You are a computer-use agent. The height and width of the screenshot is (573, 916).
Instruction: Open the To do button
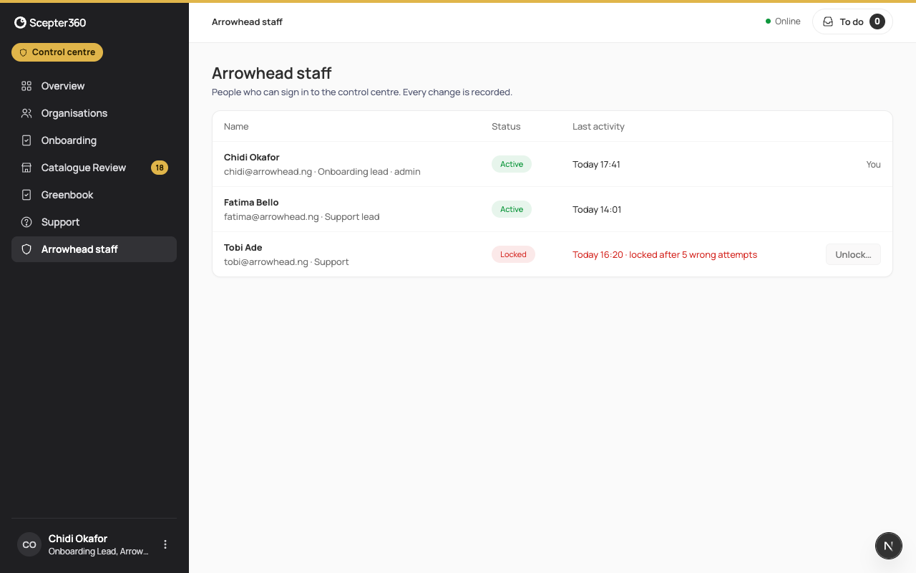[x=852, y=21]
